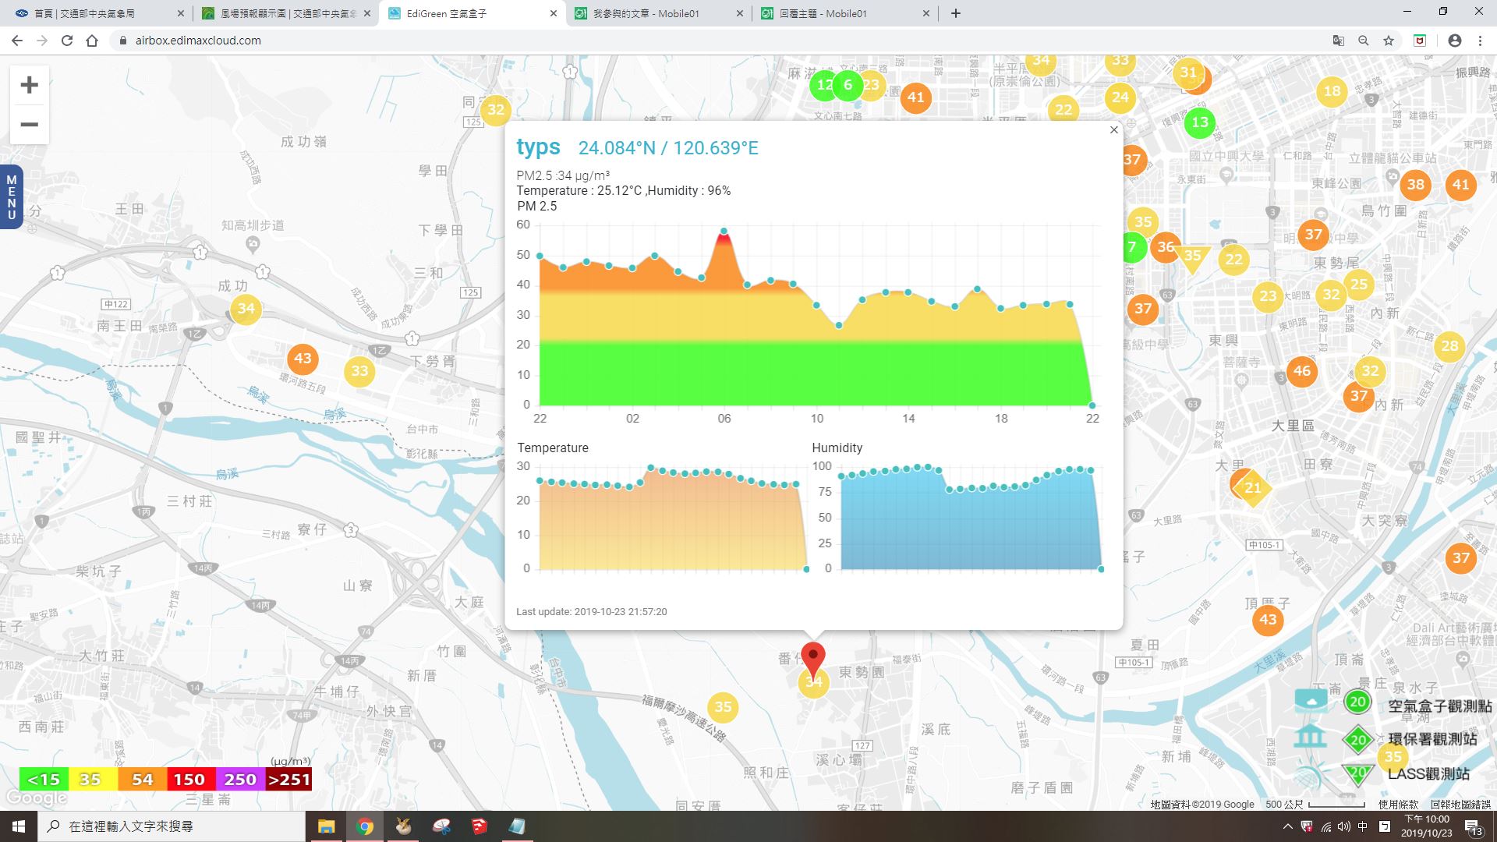Click the typs station name heading
The width and height of the screenshot is (1497, 842).
coord(538,147)
